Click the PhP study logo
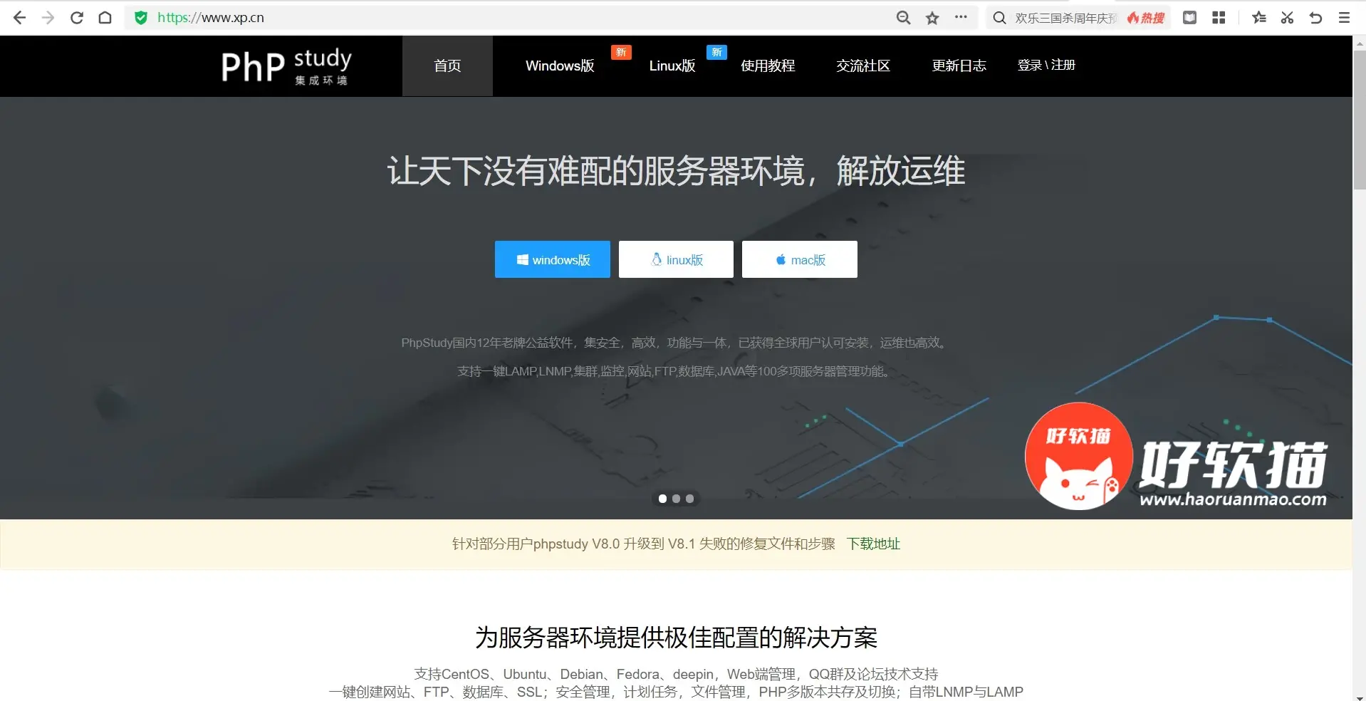 click(x=286, y=66)
